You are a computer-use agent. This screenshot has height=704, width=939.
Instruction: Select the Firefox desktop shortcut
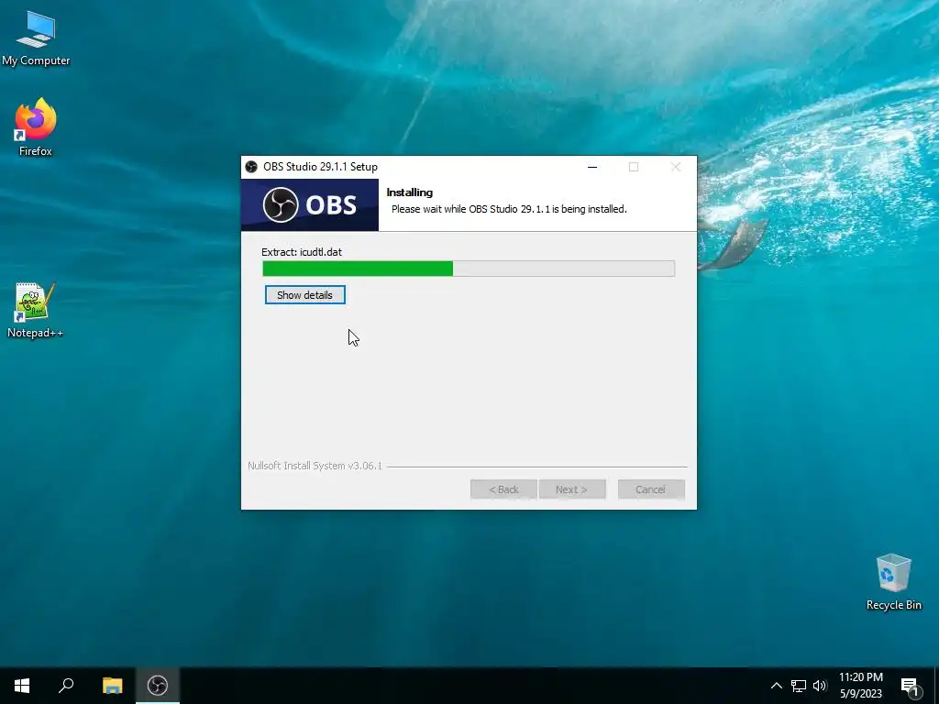(36, 126)
